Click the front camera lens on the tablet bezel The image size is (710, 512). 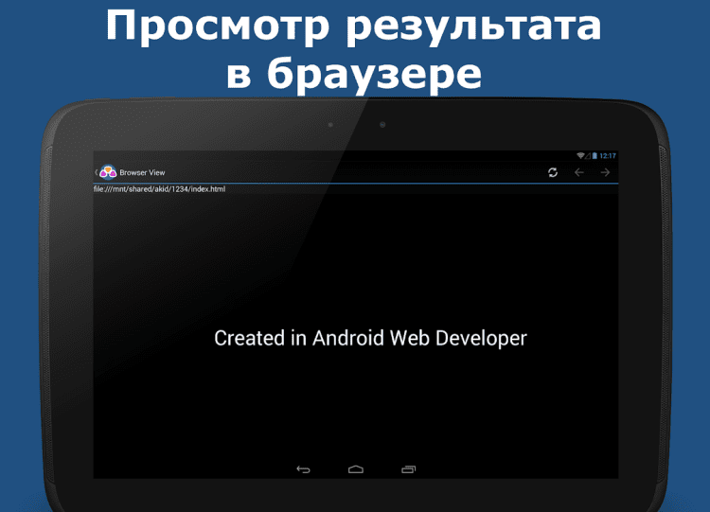coord(382,125)
